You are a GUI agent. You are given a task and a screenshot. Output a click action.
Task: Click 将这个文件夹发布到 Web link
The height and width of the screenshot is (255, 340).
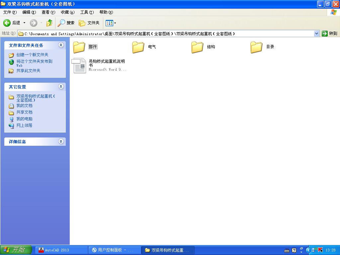click(34, 63)
